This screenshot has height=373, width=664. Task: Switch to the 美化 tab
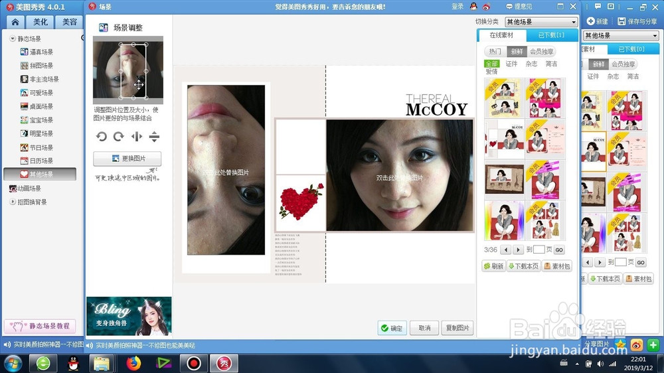coord(41,22)
